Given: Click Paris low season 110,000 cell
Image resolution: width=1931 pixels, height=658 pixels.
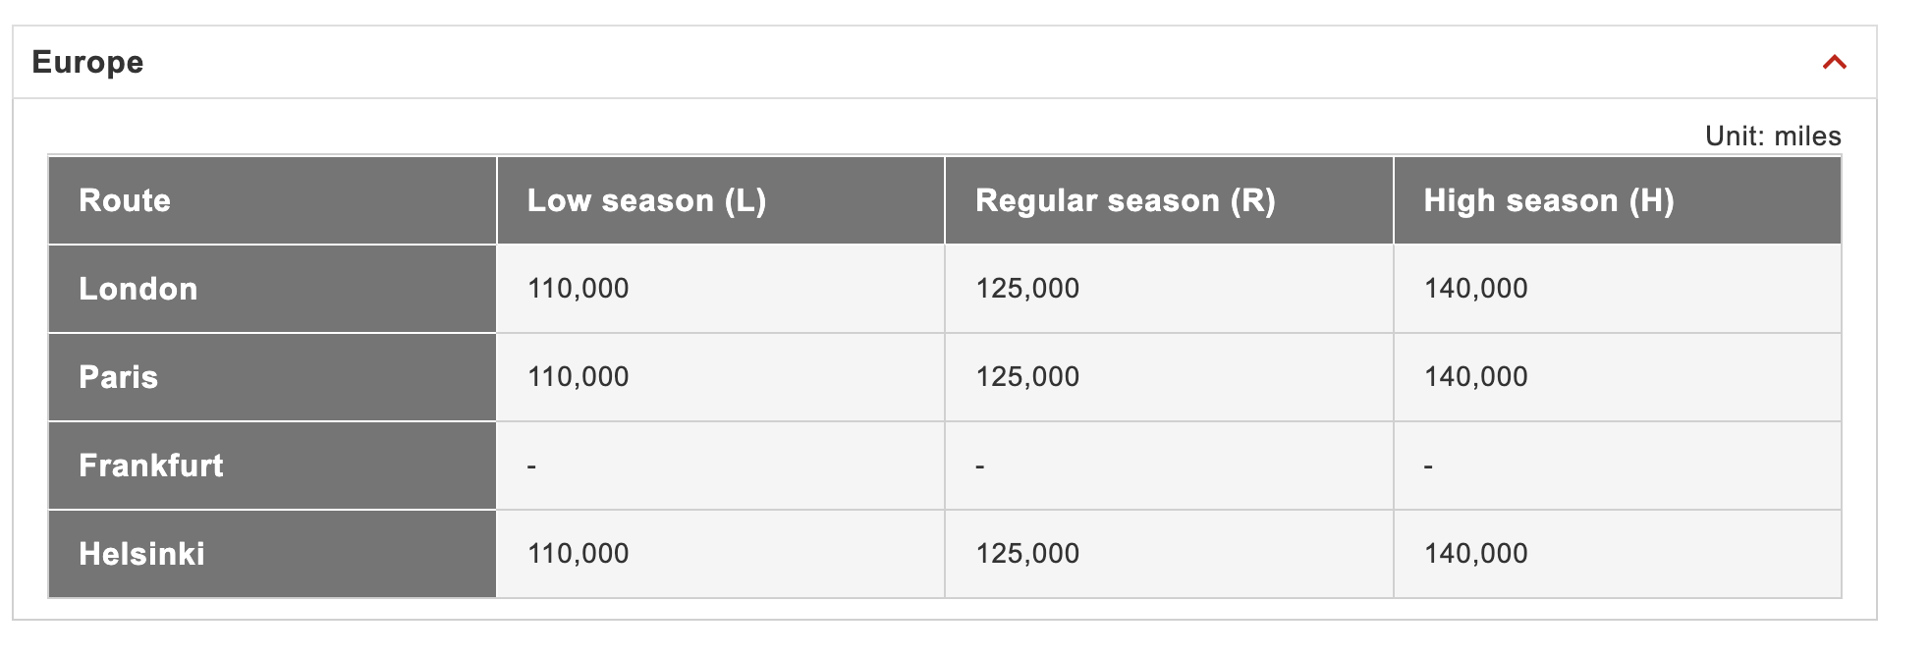Looking at the screenshot, I should point(578,377).
